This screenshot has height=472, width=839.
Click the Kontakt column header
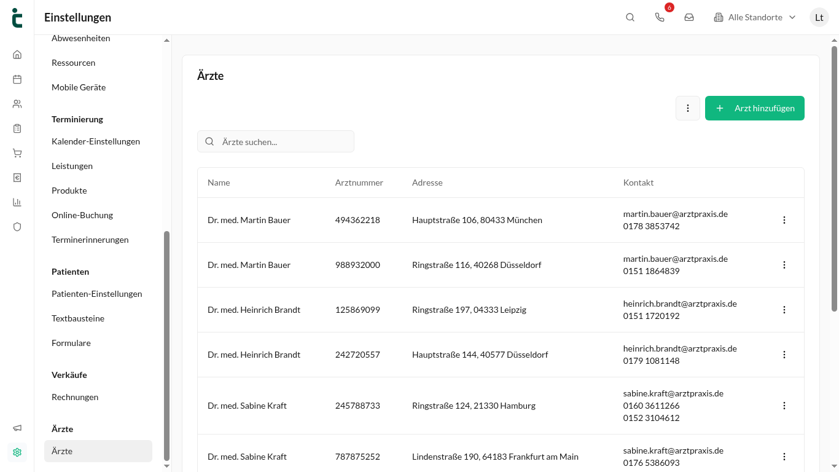(x=638, y=183)
